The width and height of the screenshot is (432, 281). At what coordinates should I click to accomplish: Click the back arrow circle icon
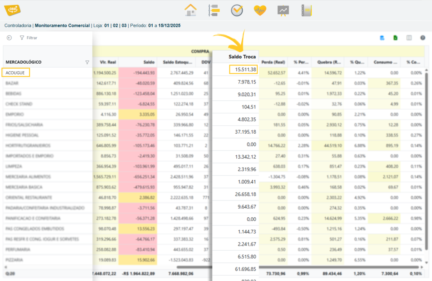pyautogui.click(x=9, y=38)
